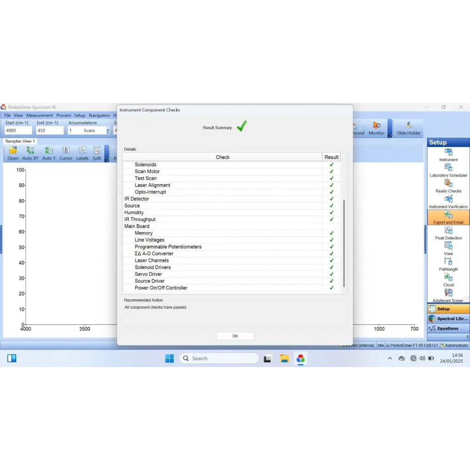Click the taskbar Search box
Screen dimensions: 470x470
219,358
